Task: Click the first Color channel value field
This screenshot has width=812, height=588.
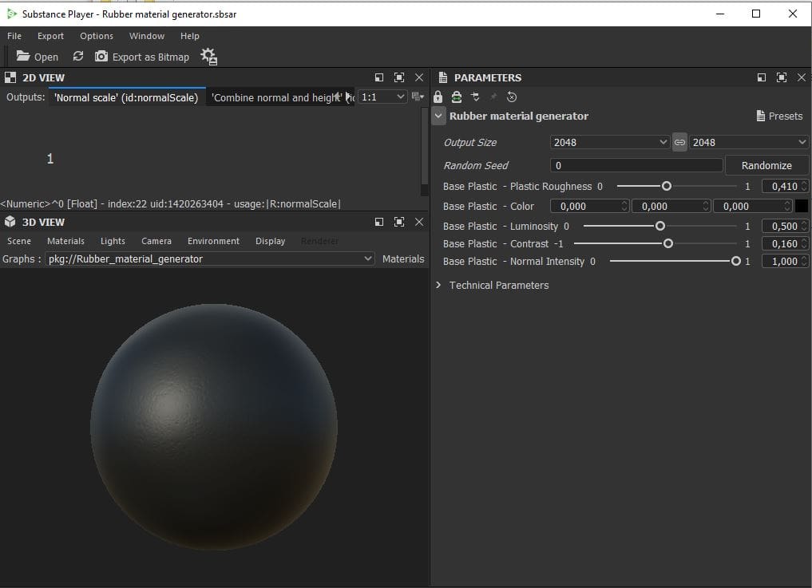Action: pos(589,206)
